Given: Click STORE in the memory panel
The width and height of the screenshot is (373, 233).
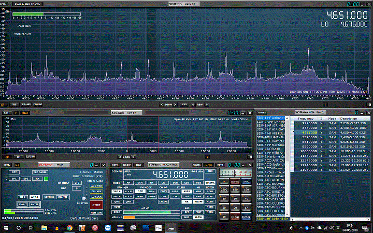Looking at the screenshot, I should (x=262, y=113).
